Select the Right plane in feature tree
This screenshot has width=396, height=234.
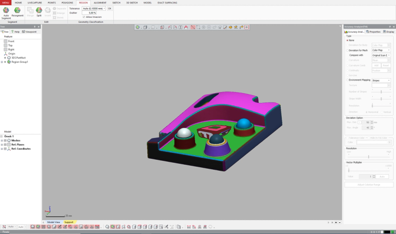(11, 49)
